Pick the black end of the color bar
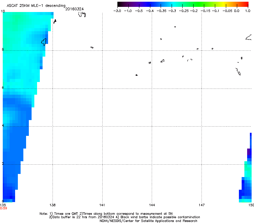The height and width of the screenshot is (223, 254). pos(119,4)
